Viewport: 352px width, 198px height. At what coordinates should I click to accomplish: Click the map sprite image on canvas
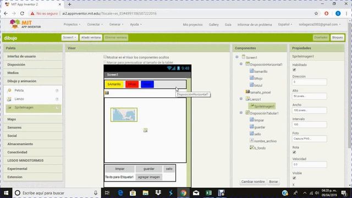(124, 115)
